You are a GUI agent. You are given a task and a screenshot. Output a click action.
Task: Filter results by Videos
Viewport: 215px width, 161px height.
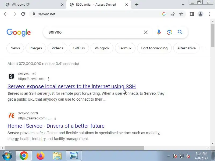(57, 48)
